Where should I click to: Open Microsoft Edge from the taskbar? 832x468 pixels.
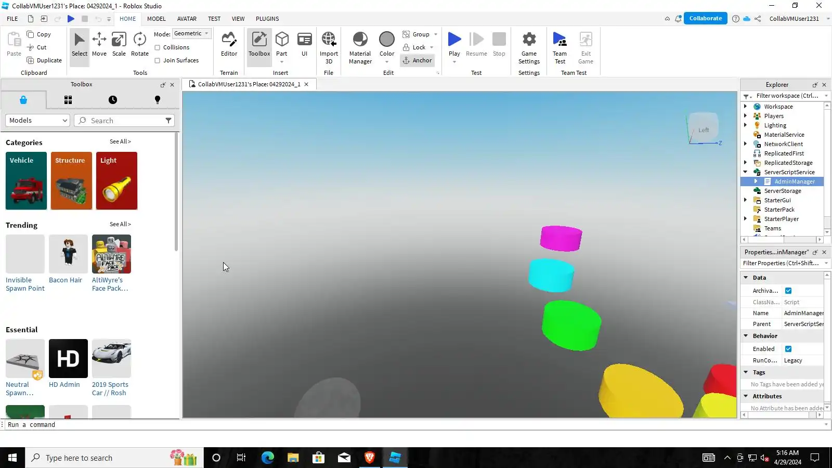point(267,458)
